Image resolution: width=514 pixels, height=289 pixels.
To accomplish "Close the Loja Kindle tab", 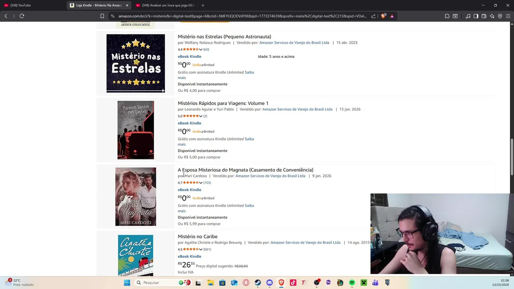I will tap(127, 5).
